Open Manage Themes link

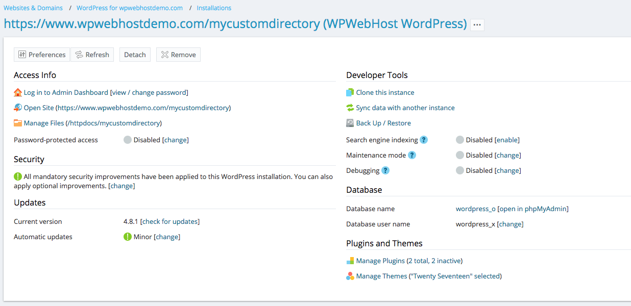pyautogui.click(x=382, y=276)
